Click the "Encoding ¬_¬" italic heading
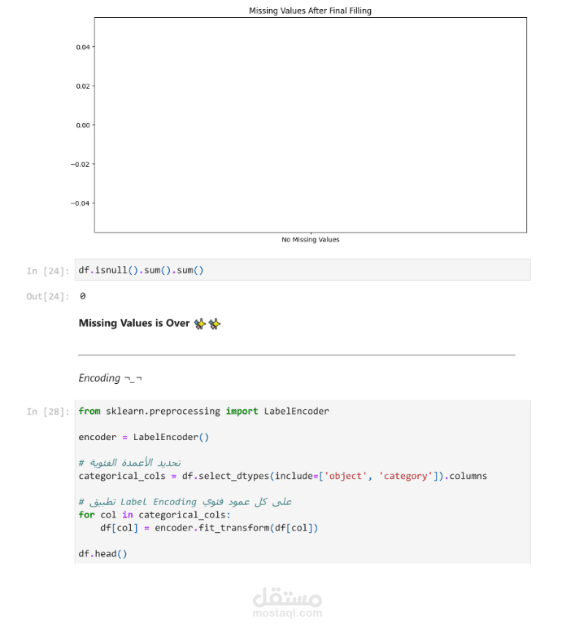This screenshot has width=575, height=632. pyautogui.click(x=111, y=378)
